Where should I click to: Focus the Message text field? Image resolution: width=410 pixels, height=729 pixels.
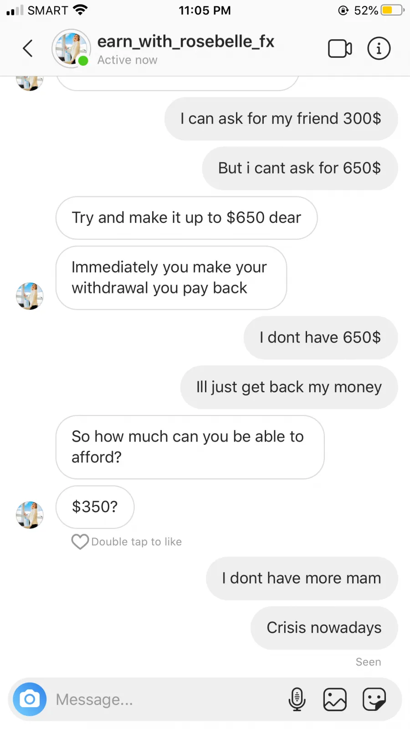coord(169,699)
